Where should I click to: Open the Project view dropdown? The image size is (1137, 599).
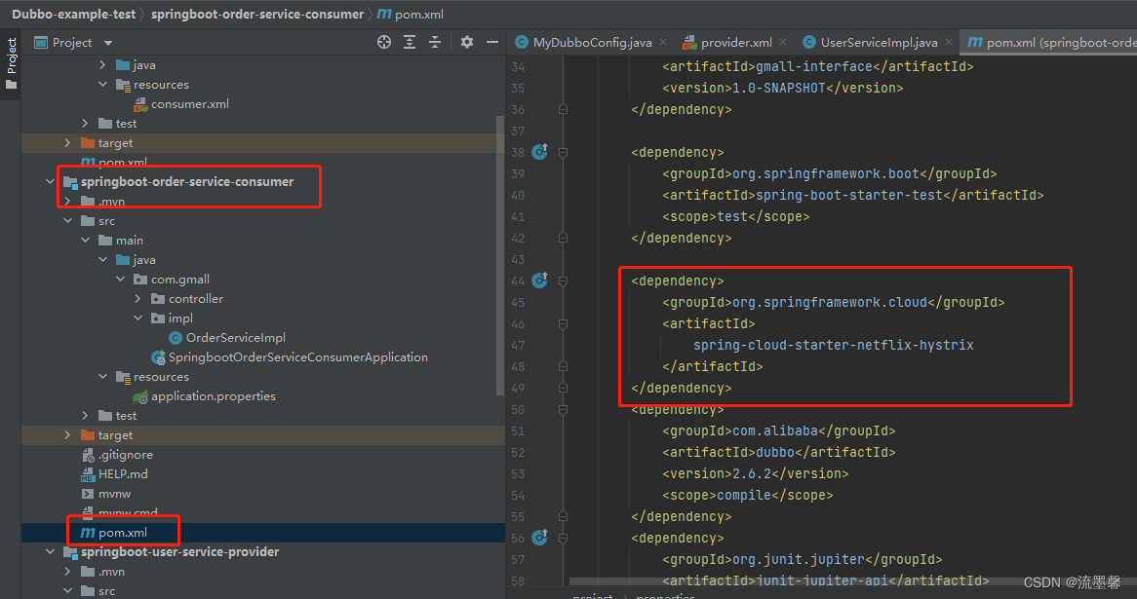click(108, 43)
